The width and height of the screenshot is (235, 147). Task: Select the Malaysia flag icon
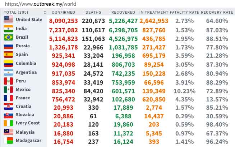(x=9, y=132)
